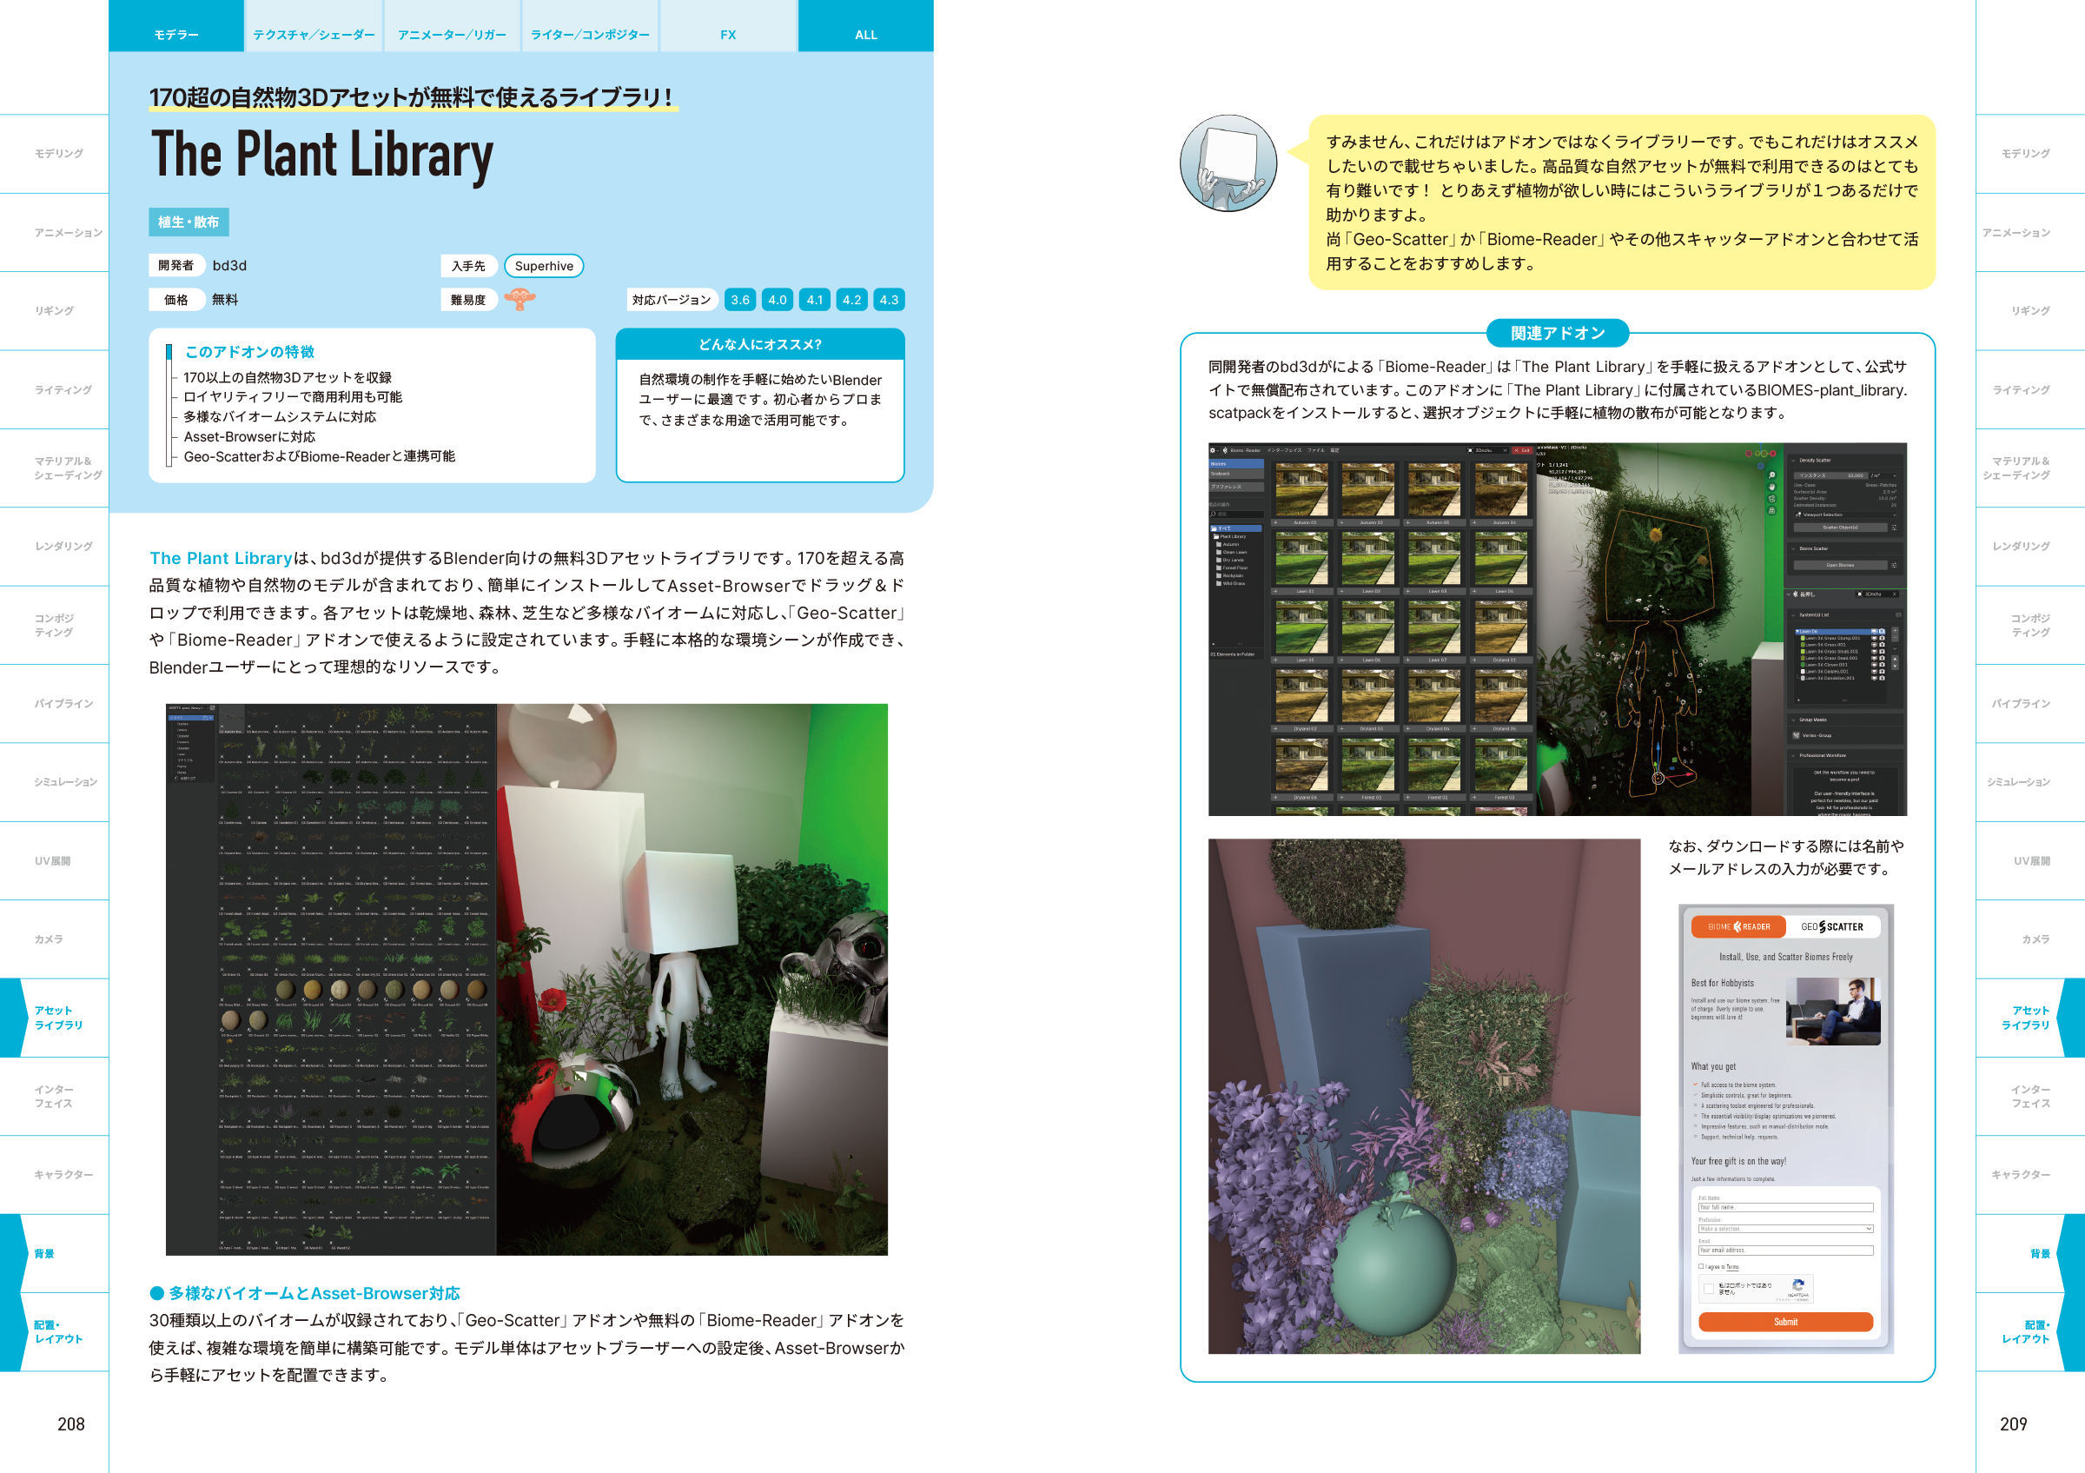Click the Open Biomes button
The image size is (2085, 1473).
click(x=1840, y=565)
